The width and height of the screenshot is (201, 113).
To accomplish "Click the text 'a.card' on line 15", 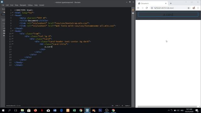I will coord(48,47).
